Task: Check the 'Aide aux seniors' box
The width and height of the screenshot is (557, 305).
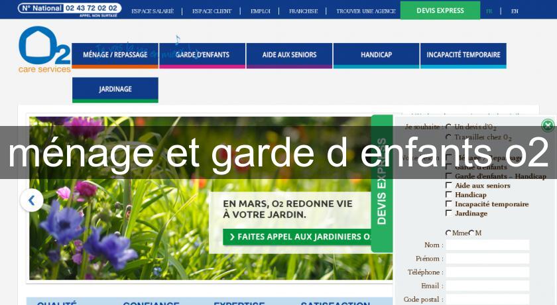Action: tap(449, 185)
